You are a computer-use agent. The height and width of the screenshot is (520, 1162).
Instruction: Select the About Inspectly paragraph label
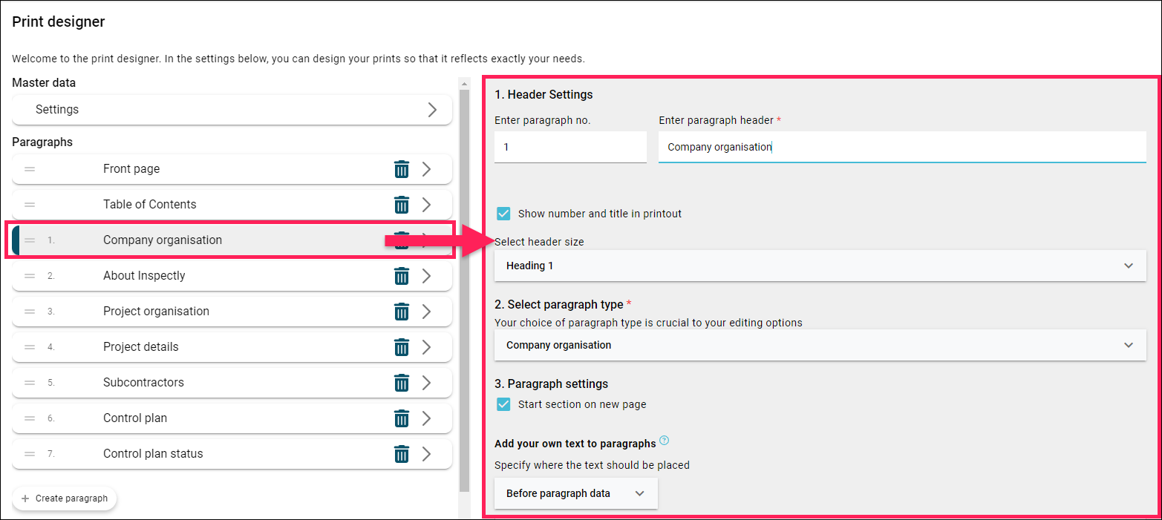point(144,276)
